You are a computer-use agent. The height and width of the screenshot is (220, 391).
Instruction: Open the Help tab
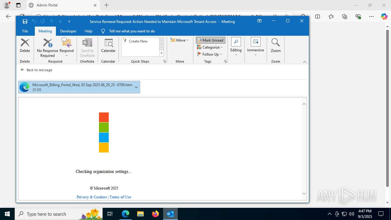point(88,31)
